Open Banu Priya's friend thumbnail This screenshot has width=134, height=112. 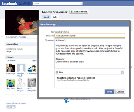point(11,68)
